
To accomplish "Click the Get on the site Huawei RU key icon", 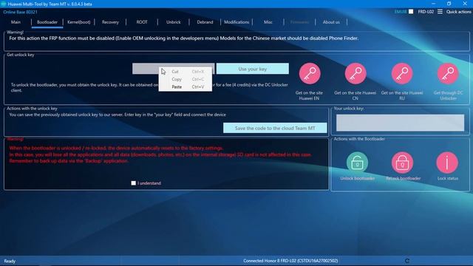I will (x=402, y=74).
